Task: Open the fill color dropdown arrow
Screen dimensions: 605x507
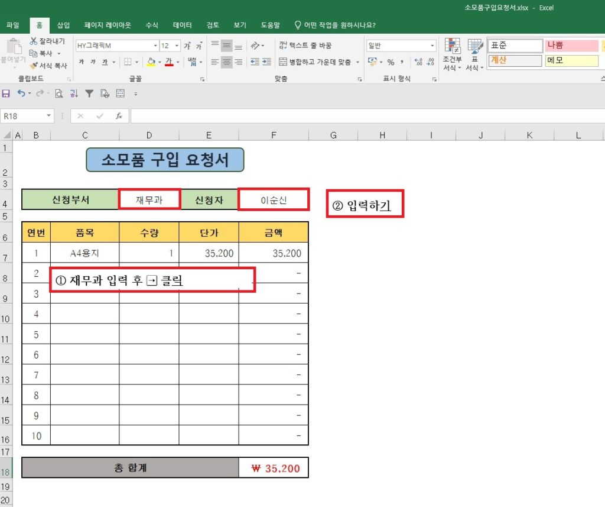Action: click(160, 62)
